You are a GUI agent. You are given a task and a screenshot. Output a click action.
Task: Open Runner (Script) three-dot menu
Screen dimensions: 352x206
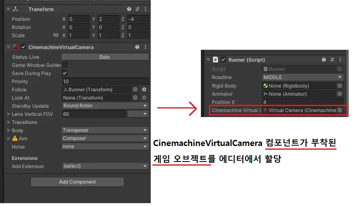(340, 60)
